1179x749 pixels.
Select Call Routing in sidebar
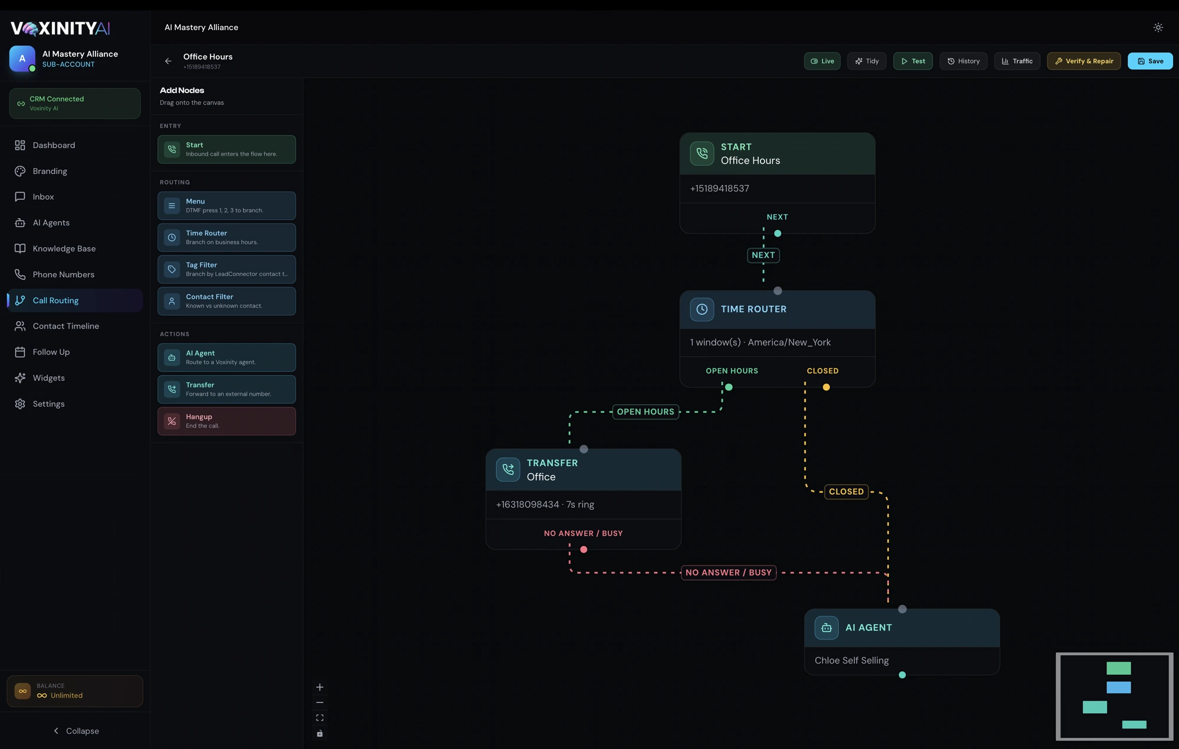(x=75, y=300)
